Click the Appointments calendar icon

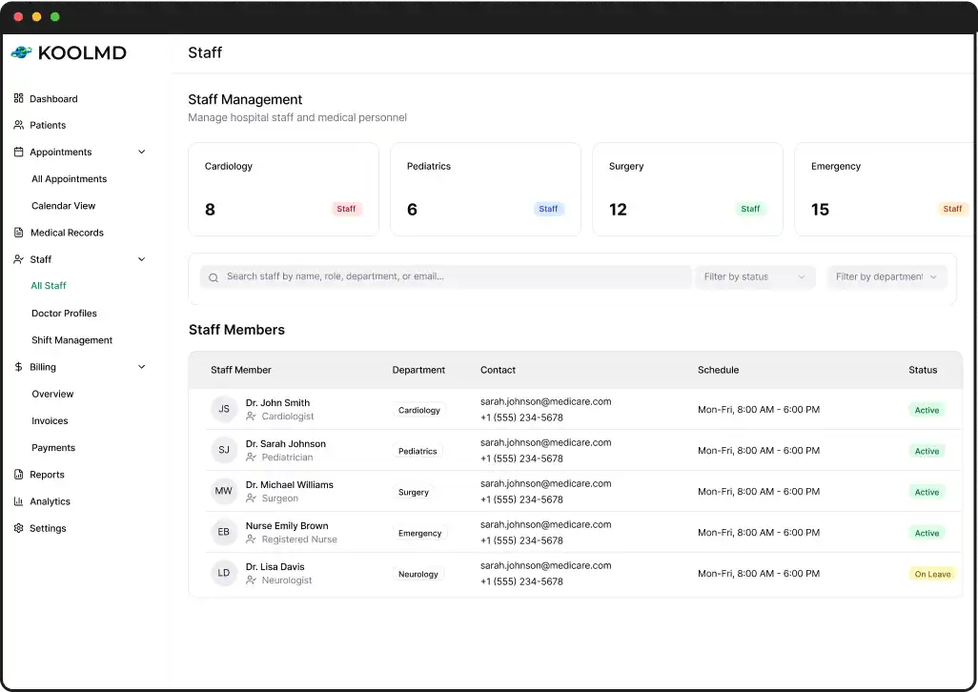coord(19,152)
